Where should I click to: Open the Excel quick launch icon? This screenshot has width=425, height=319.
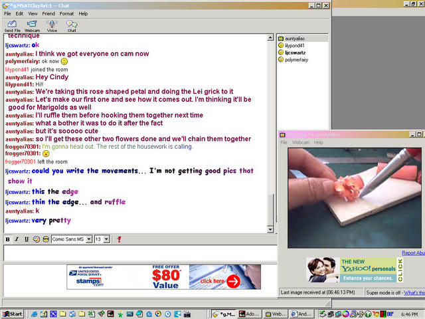pyautogui.click(x=92, y=314)
